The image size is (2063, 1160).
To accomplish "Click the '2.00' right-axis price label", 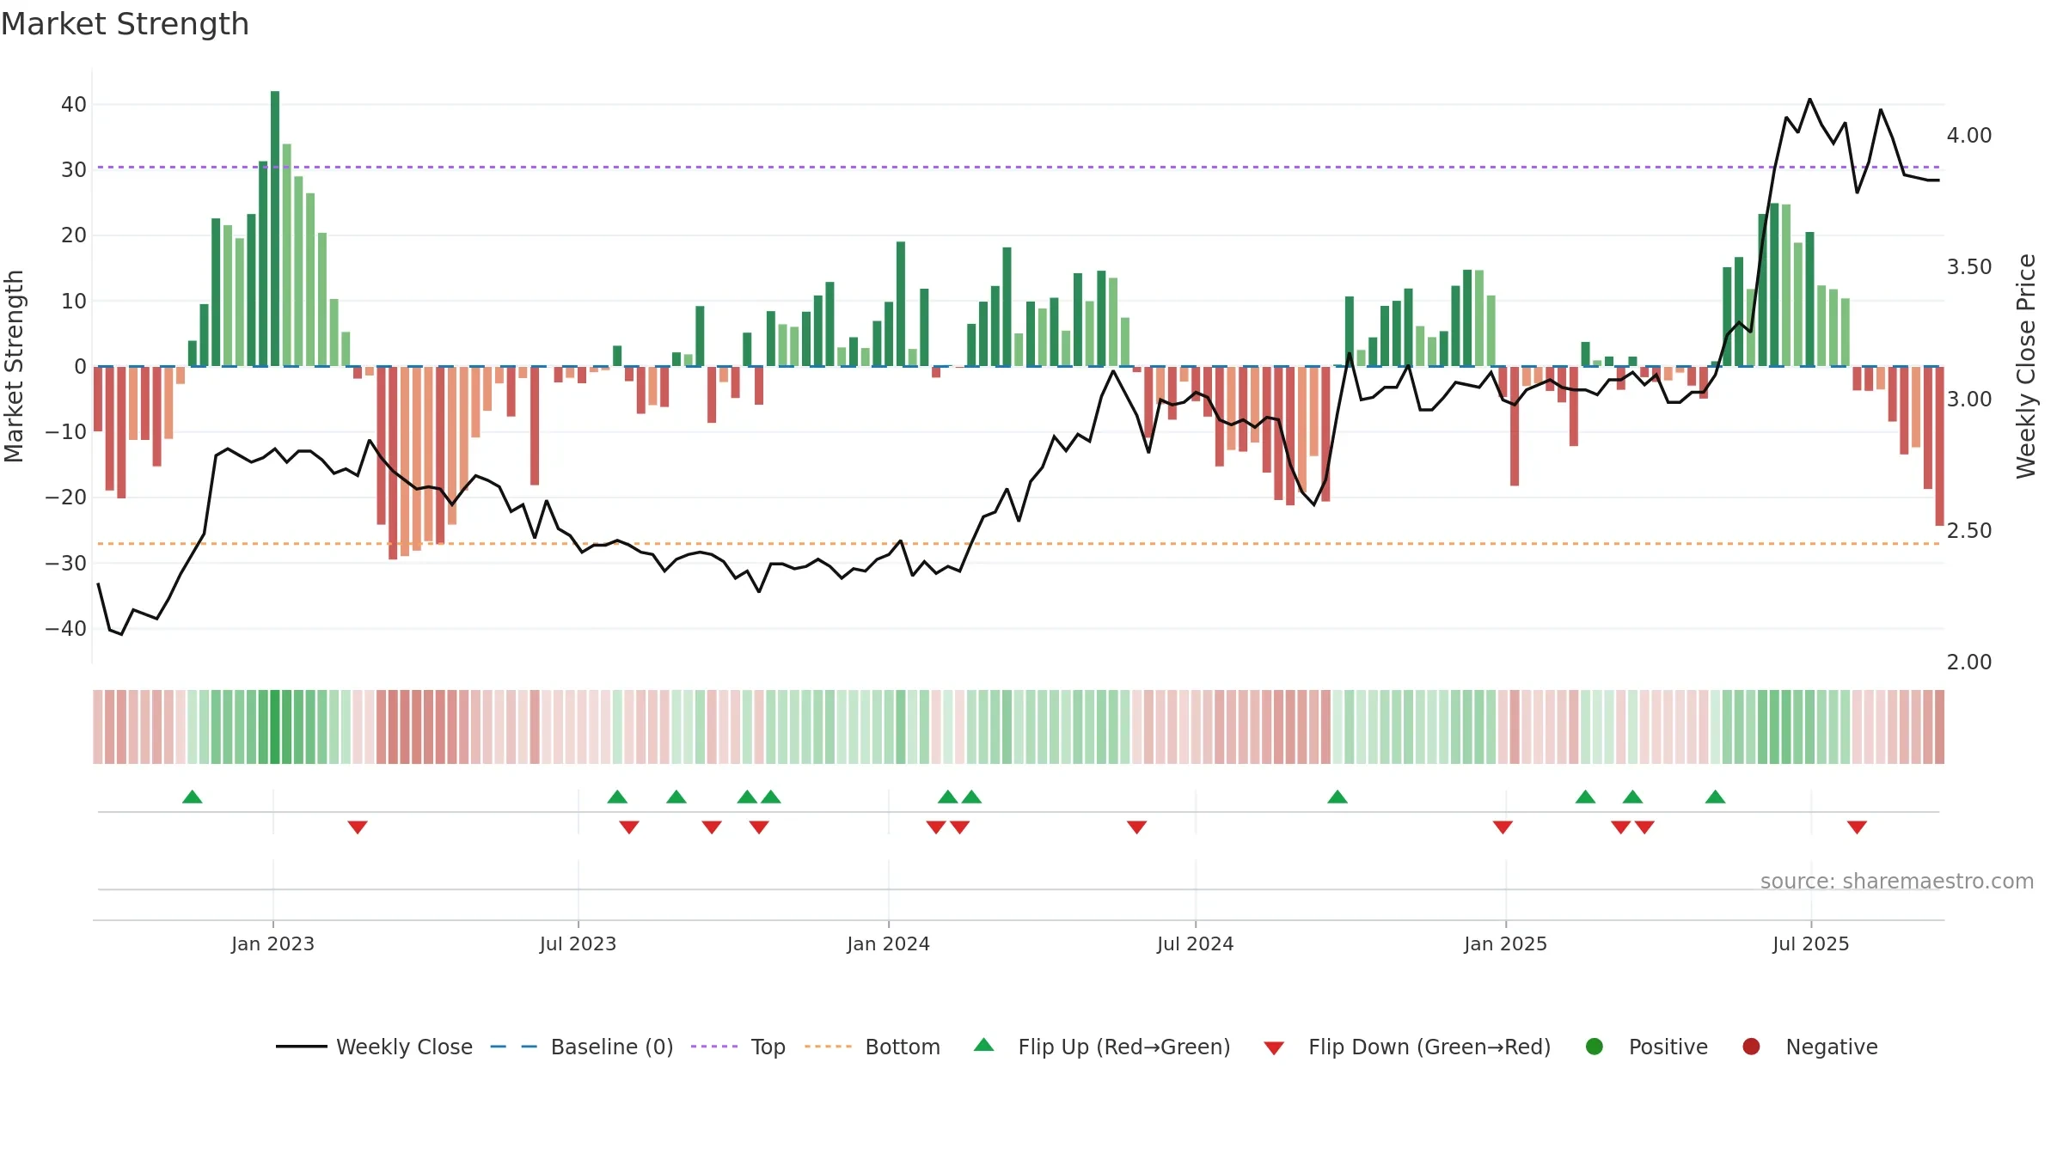I will 1969,662.
